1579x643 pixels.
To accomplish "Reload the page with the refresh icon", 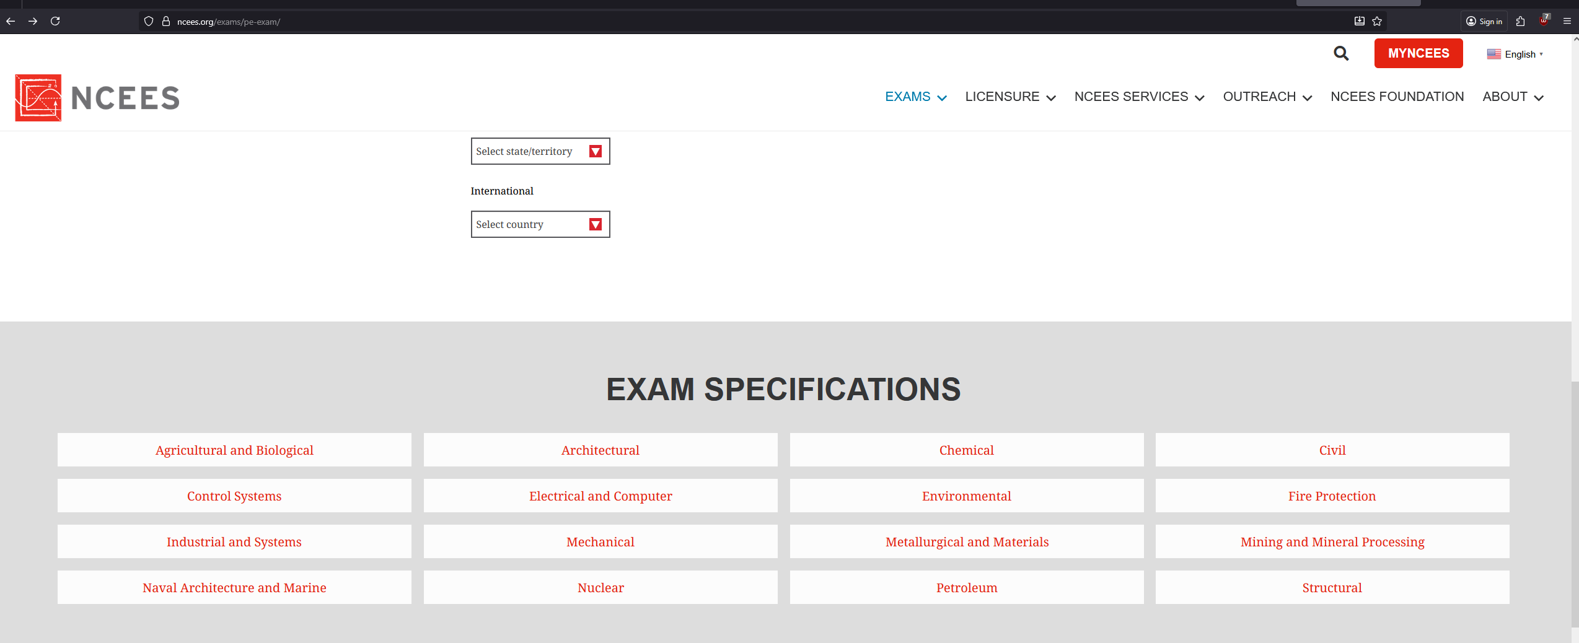I will click(x=55, y=21).
